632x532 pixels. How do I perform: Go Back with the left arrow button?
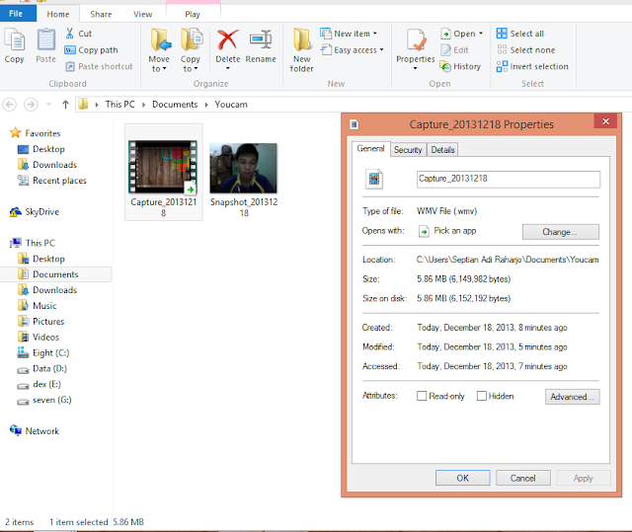(x=10, y=105)
